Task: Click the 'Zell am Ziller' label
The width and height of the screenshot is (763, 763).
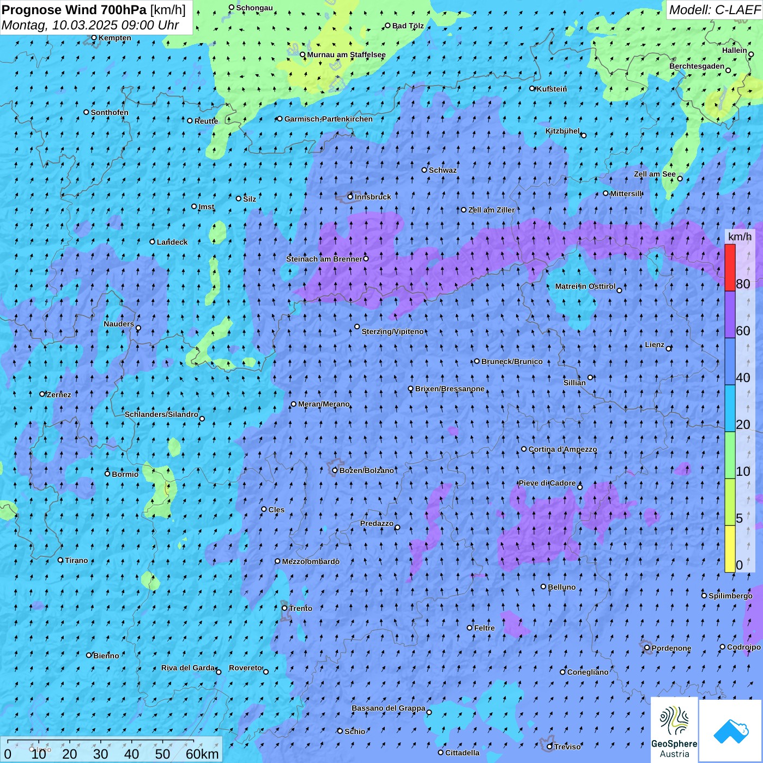Action: coord(491,210)
